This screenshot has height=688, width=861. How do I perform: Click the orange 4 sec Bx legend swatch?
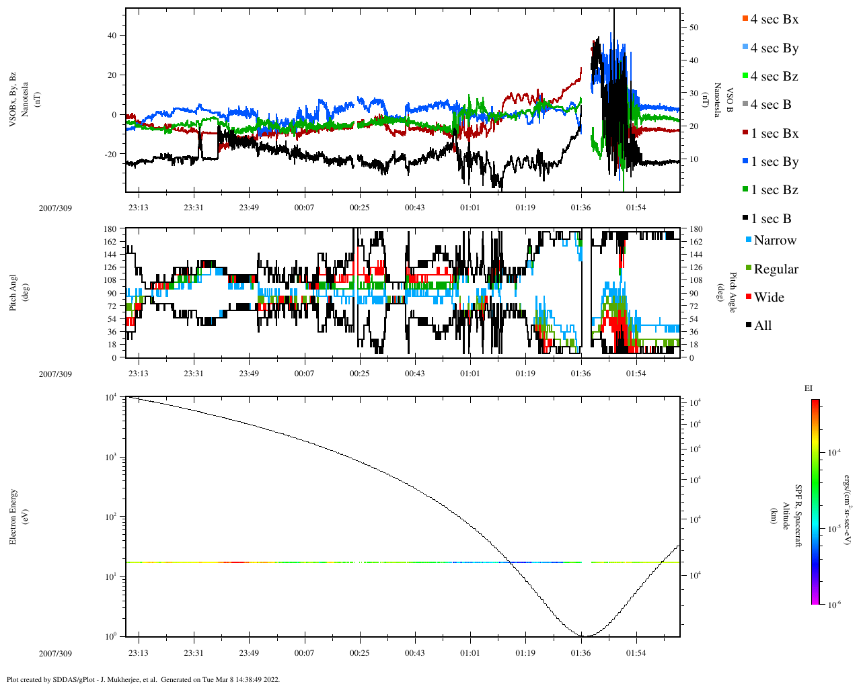click(x=745, y=18)
